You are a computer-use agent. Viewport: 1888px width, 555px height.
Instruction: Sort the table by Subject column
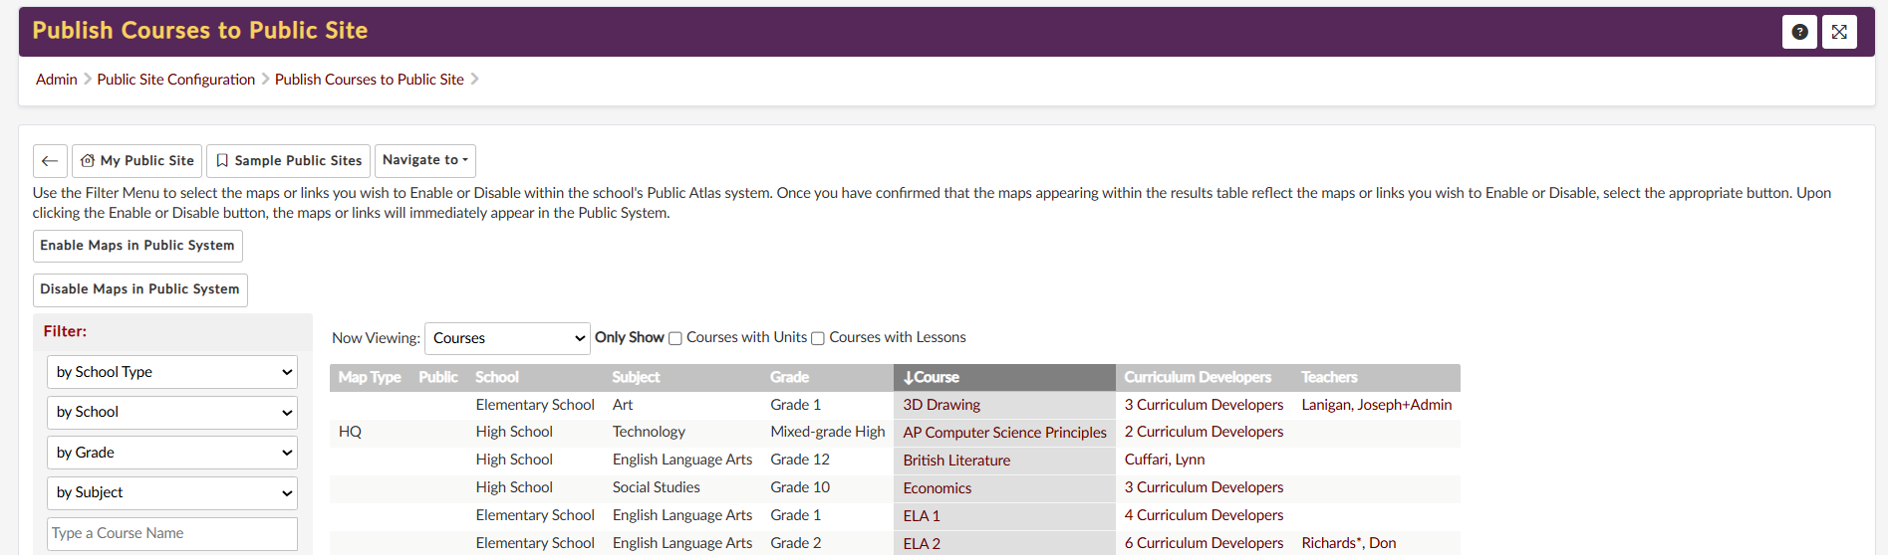636,378
